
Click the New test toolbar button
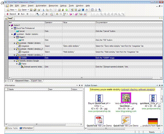click(x=10, y=10)
